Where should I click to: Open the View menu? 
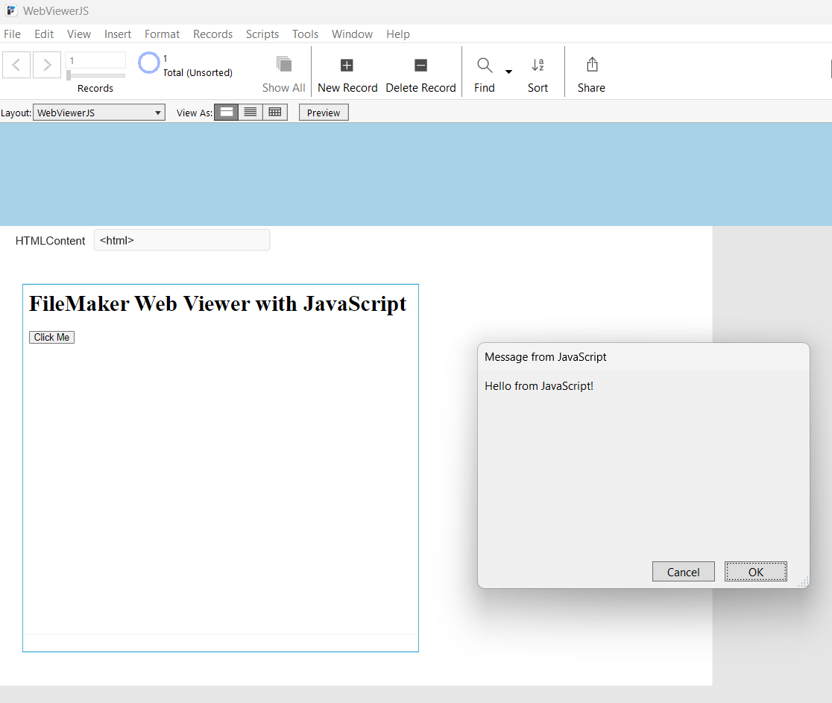tap(78, 34)
